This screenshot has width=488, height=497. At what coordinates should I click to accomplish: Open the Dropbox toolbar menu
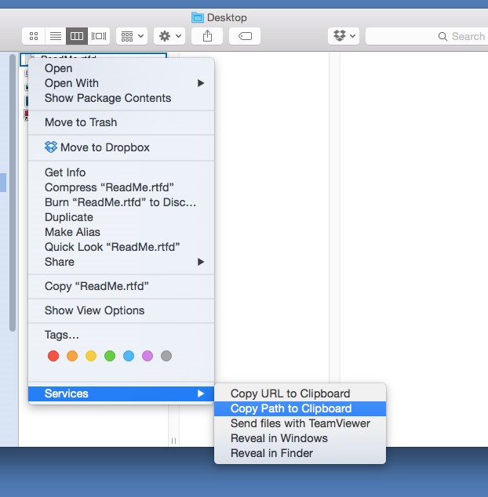(344, 36)
